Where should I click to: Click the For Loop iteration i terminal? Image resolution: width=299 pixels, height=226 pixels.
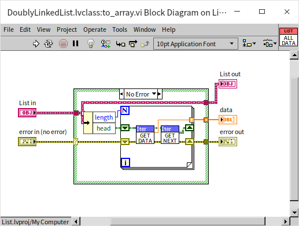click(x=125, y=162)
